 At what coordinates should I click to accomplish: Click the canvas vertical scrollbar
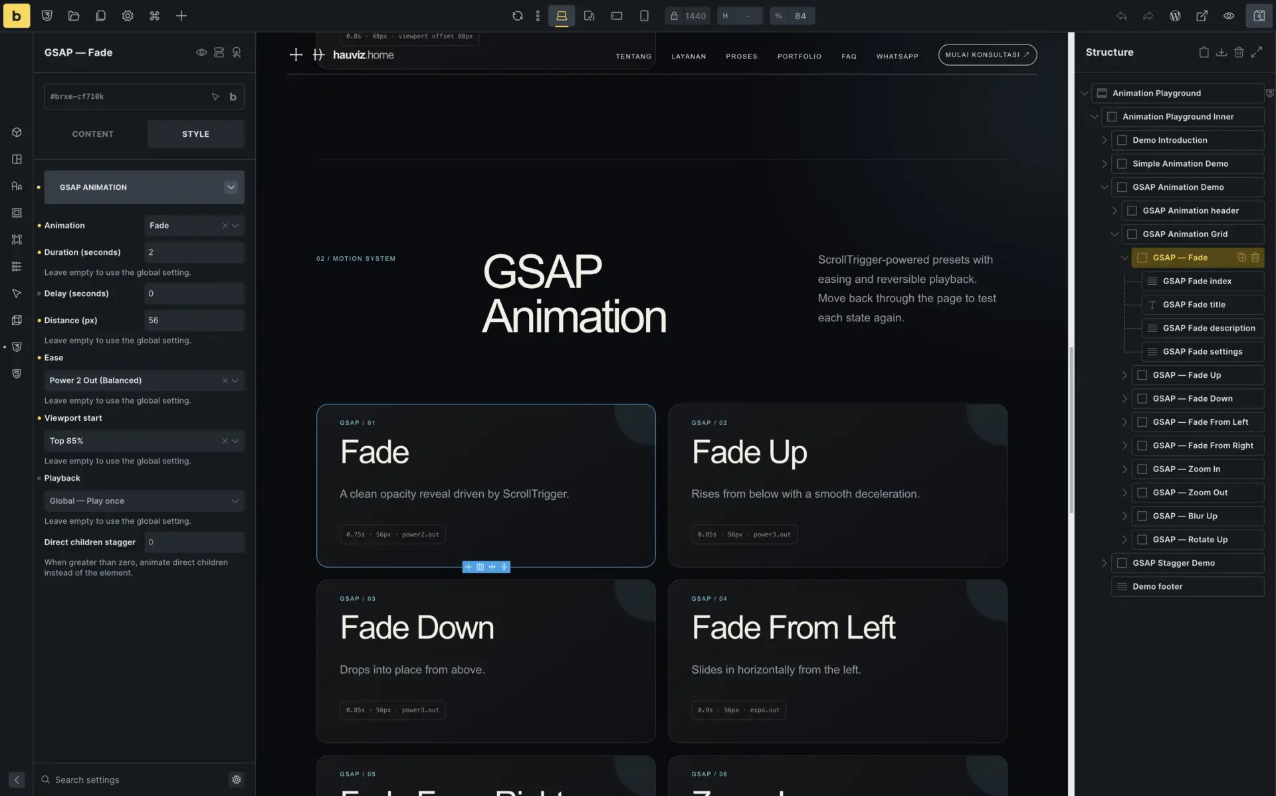1071,430
